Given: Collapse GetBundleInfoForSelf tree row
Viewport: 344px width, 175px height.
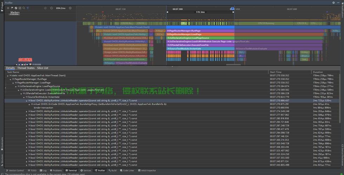Looking at the screenshot, I should [29, 104].
